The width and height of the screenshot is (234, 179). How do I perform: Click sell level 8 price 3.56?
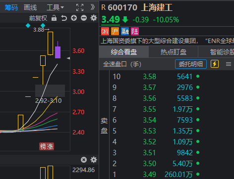click(x=149, y=98)
